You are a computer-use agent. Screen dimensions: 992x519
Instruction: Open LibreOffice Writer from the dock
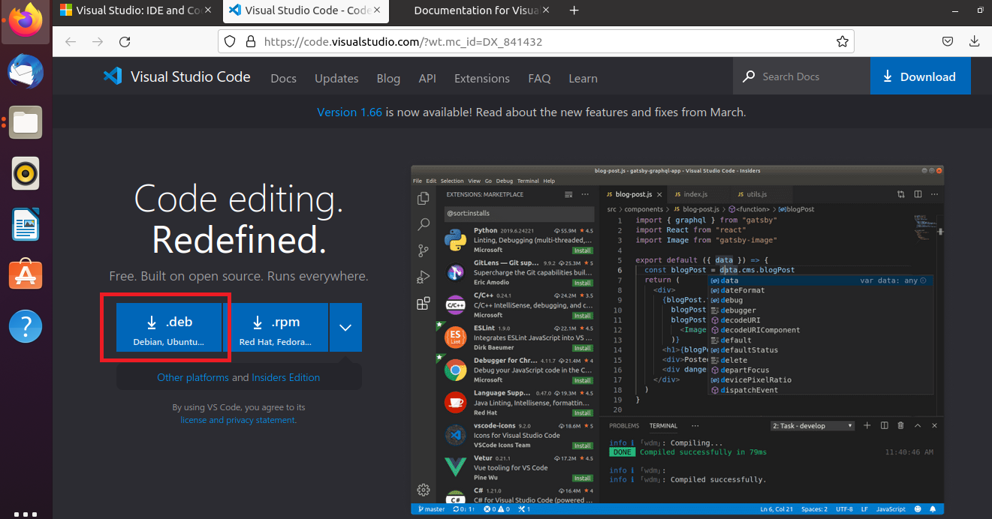point(26,224)
